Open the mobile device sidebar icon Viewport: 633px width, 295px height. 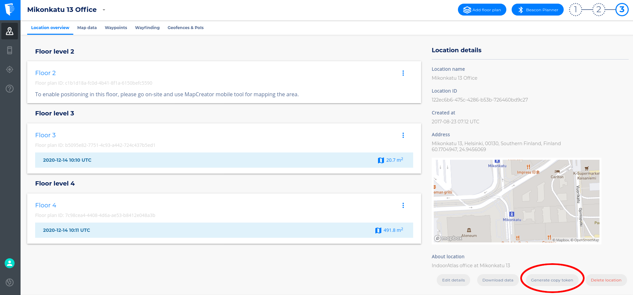[10, 50]
